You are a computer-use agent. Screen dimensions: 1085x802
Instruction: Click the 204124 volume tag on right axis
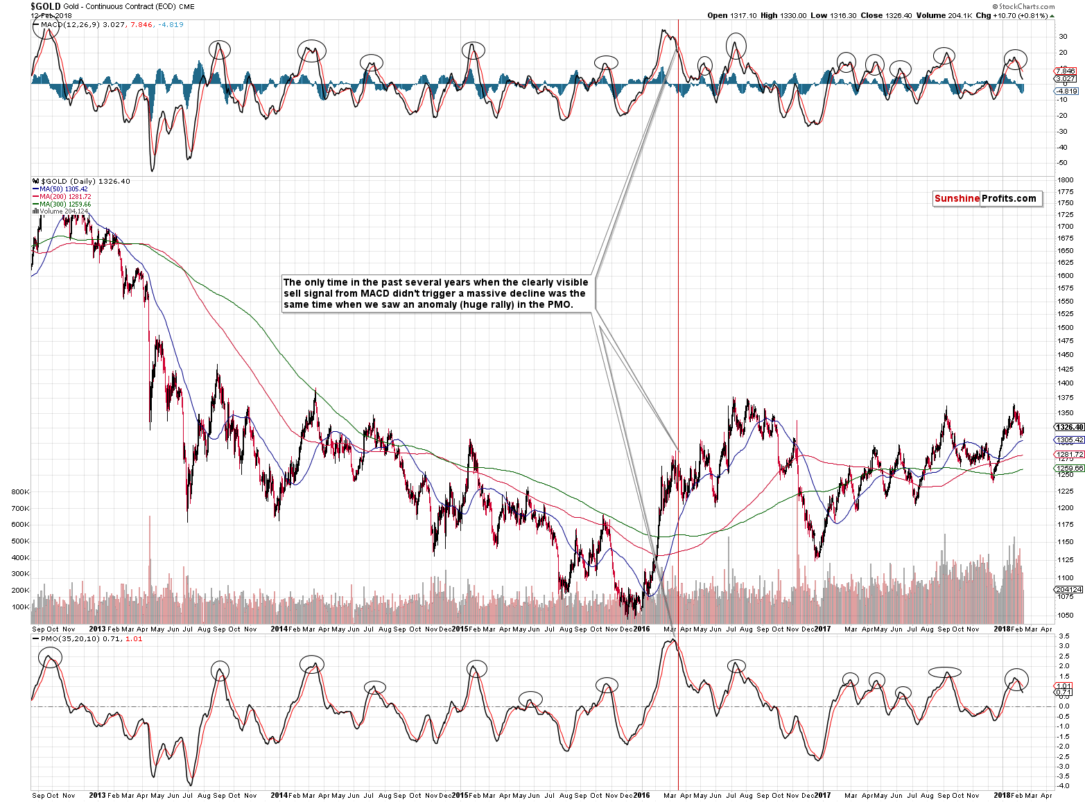(1068, 589)
